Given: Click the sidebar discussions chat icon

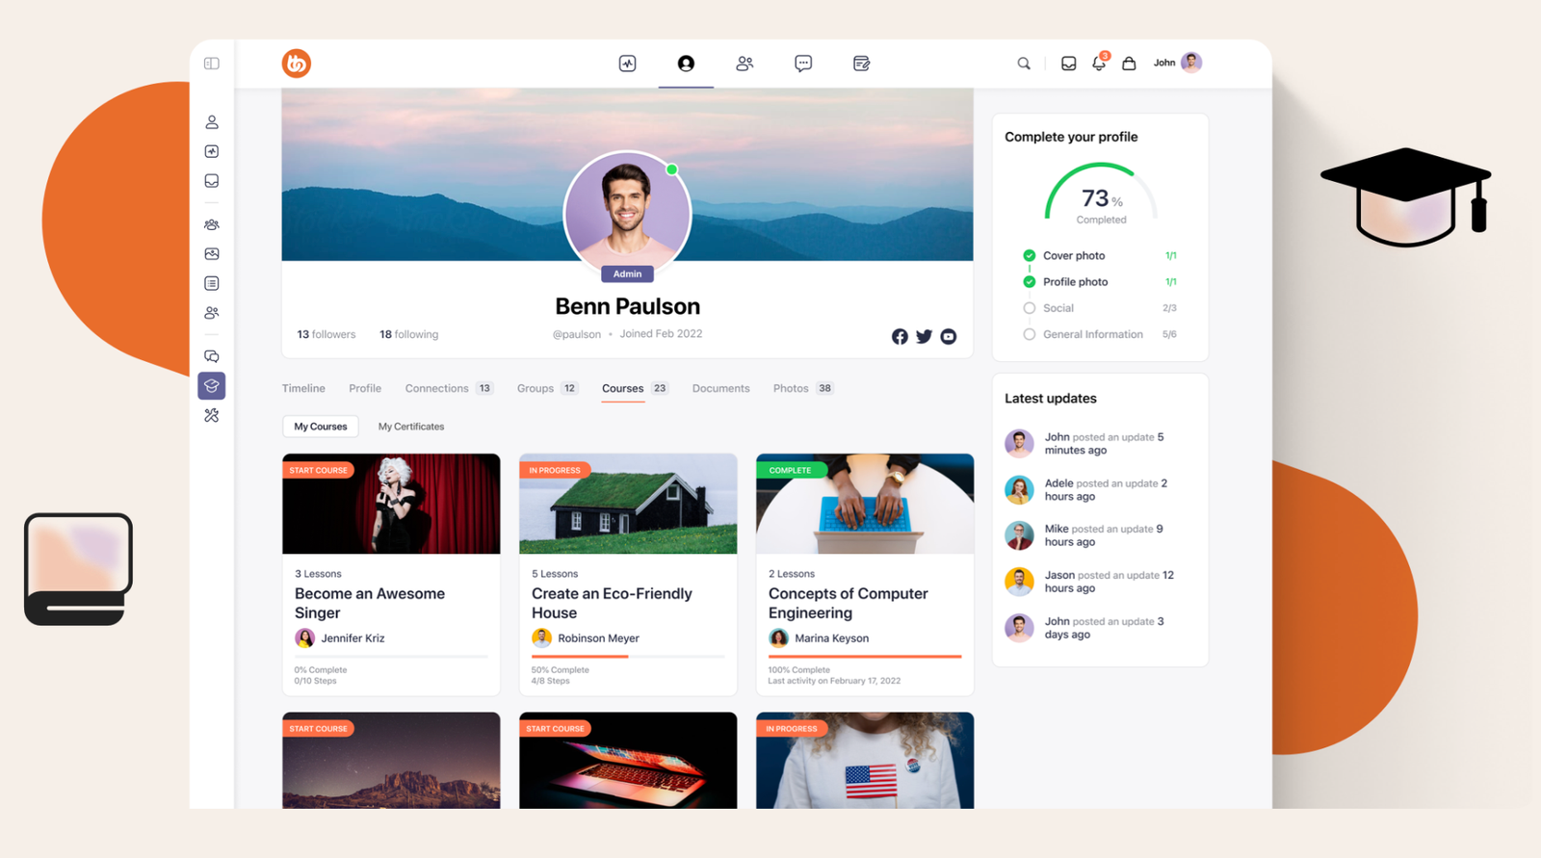Looking at the screenshot, I should coord(212,356).
